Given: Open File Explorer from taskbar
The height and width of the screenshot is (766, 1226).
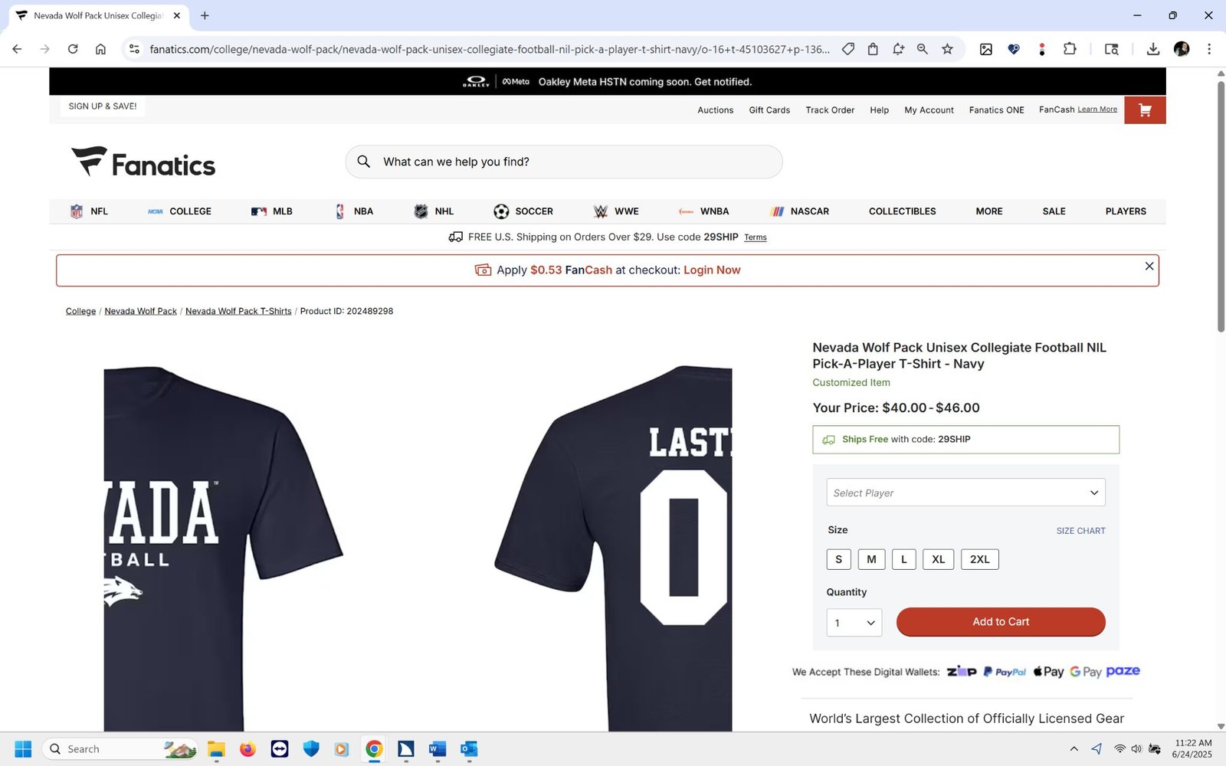Looking at the screenshot, I should click(x=216, y=749).
